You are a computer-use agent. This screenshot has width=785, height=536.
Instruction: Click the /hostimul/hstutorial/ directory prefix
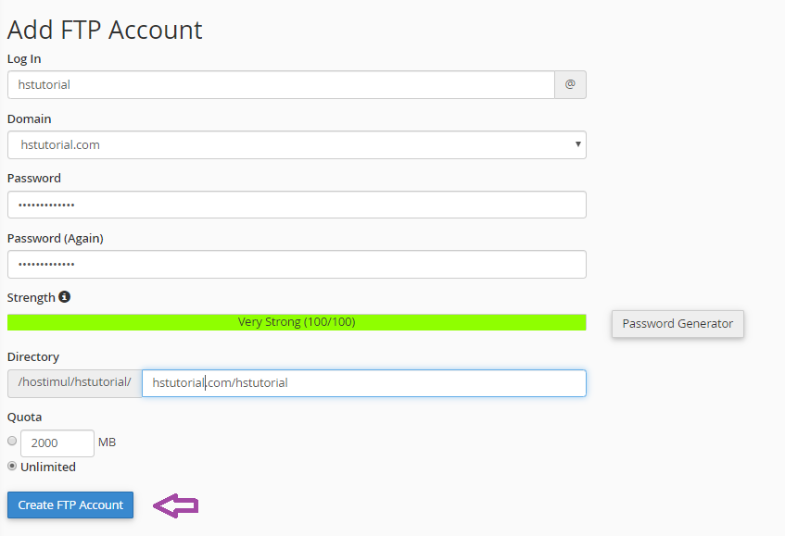click(74, 382)
